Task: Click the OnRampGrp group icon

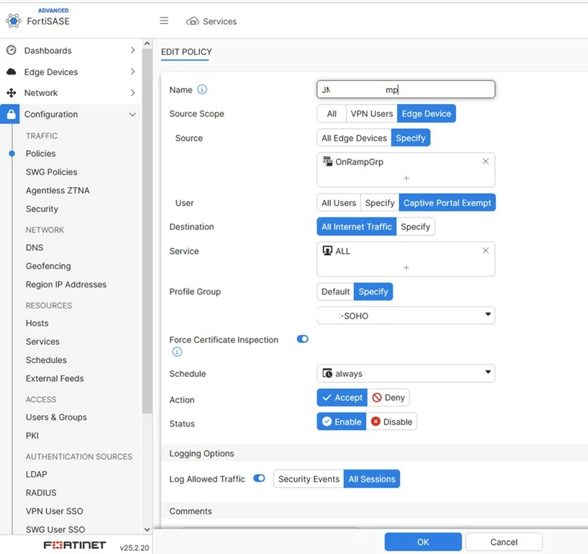Action: pos(327,161)
